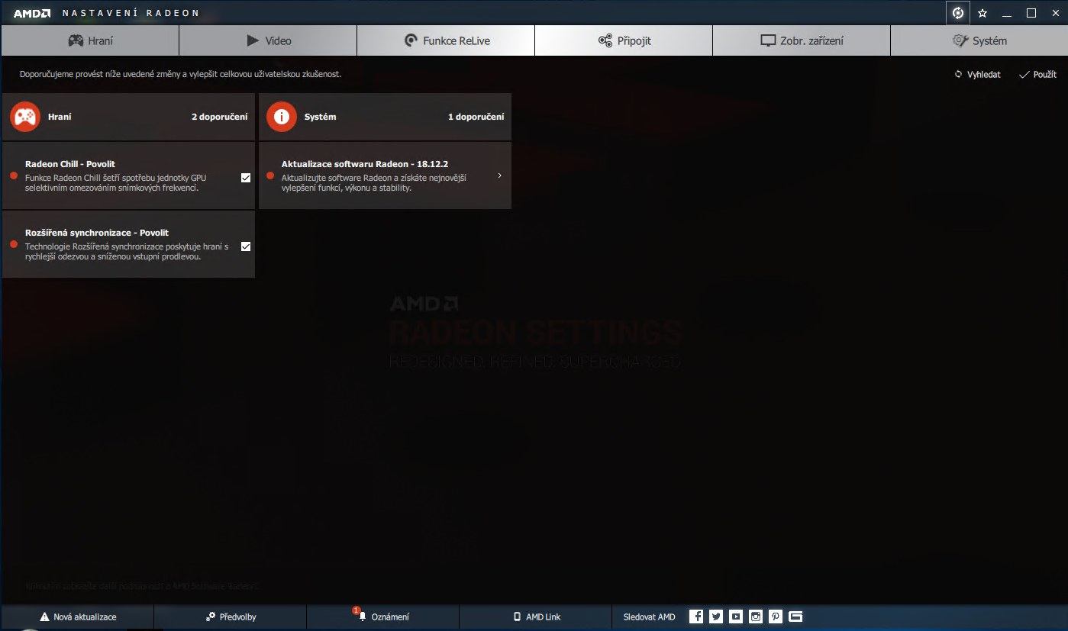1068x631 pixels.
Task: Toggle the Radeon Chill checkbox
Action: [x=246, y=178]
